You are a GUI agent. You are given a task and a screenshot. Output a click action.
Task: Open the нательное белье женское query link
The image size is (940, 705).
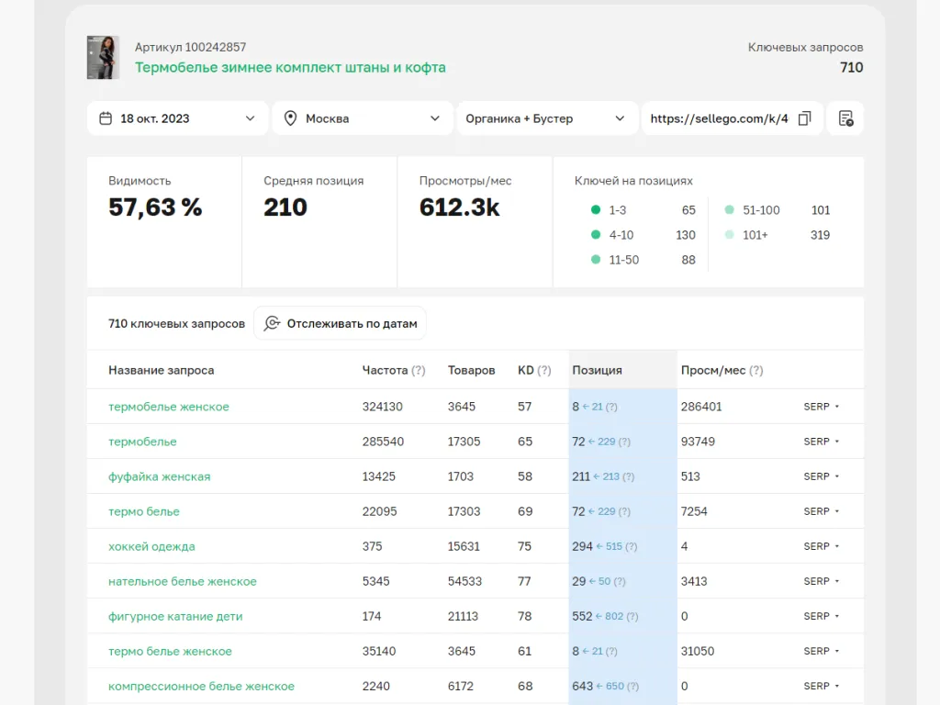click(183, 581)
